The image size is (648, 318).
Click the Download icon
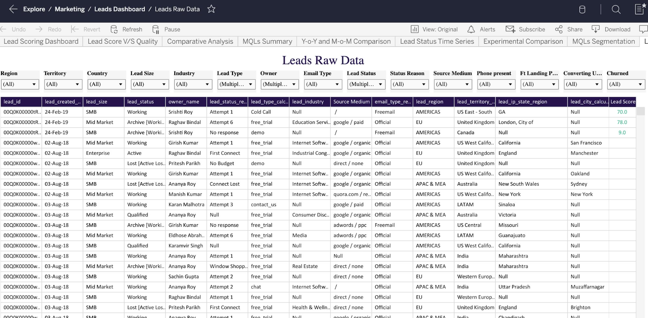pyautogui.click(x=596, y=29)
